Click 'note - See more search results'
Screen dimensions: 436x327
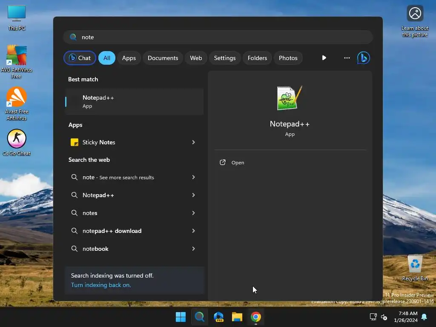(x=118, y=177)
